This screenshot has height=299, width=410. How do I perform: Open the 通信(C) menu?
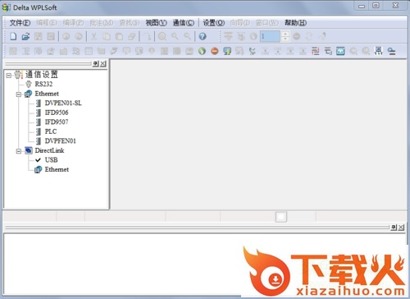tap(184, 23)
